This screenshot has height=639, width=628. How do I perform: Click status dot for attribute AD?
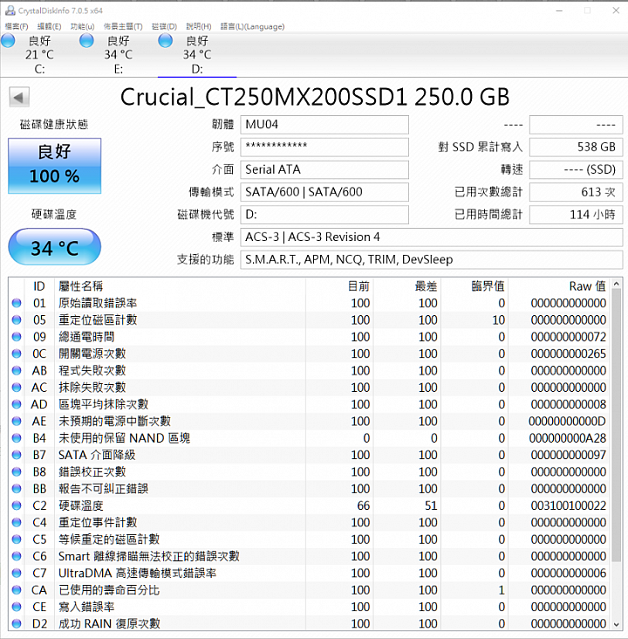click(x=17, y=404)
